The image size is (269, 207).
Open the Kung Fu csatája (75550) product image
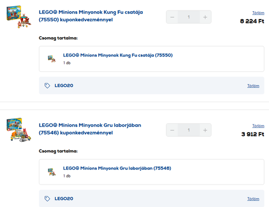18,17
